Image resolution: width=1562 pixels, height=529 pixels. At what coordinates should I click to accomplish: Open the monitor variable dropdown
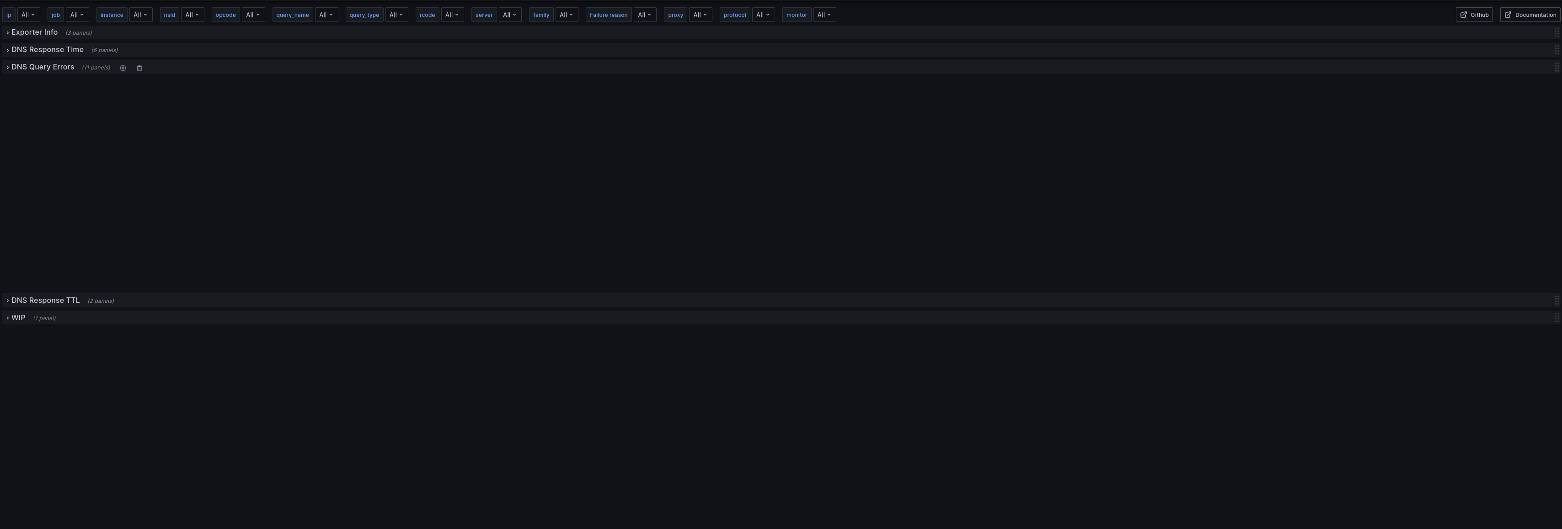(824, 15)
